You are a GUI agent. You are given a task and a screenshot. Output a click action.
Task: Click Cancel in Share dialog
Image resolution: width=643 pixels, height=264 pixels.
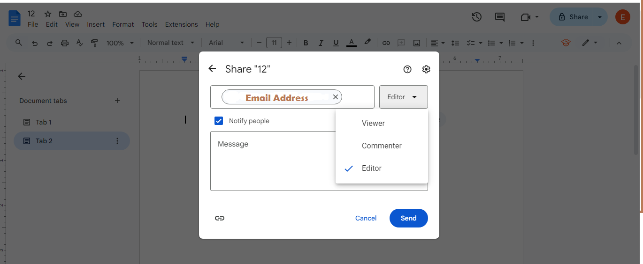tap(366, 218)
